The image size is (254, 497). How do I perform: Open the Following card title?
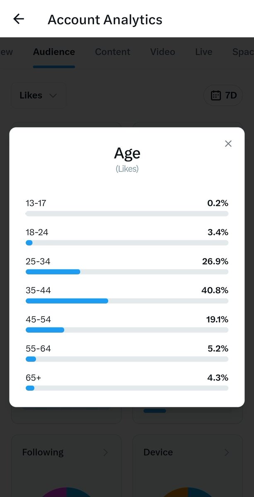pyautogui.click(x=43, y=452)
